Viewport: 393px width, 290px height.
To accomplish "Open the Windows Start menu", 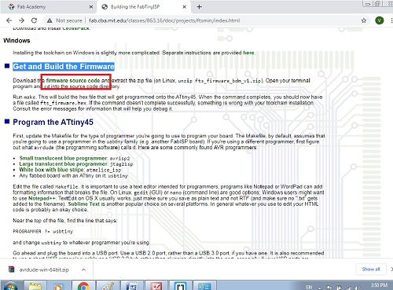I will (x=11, y=285).
